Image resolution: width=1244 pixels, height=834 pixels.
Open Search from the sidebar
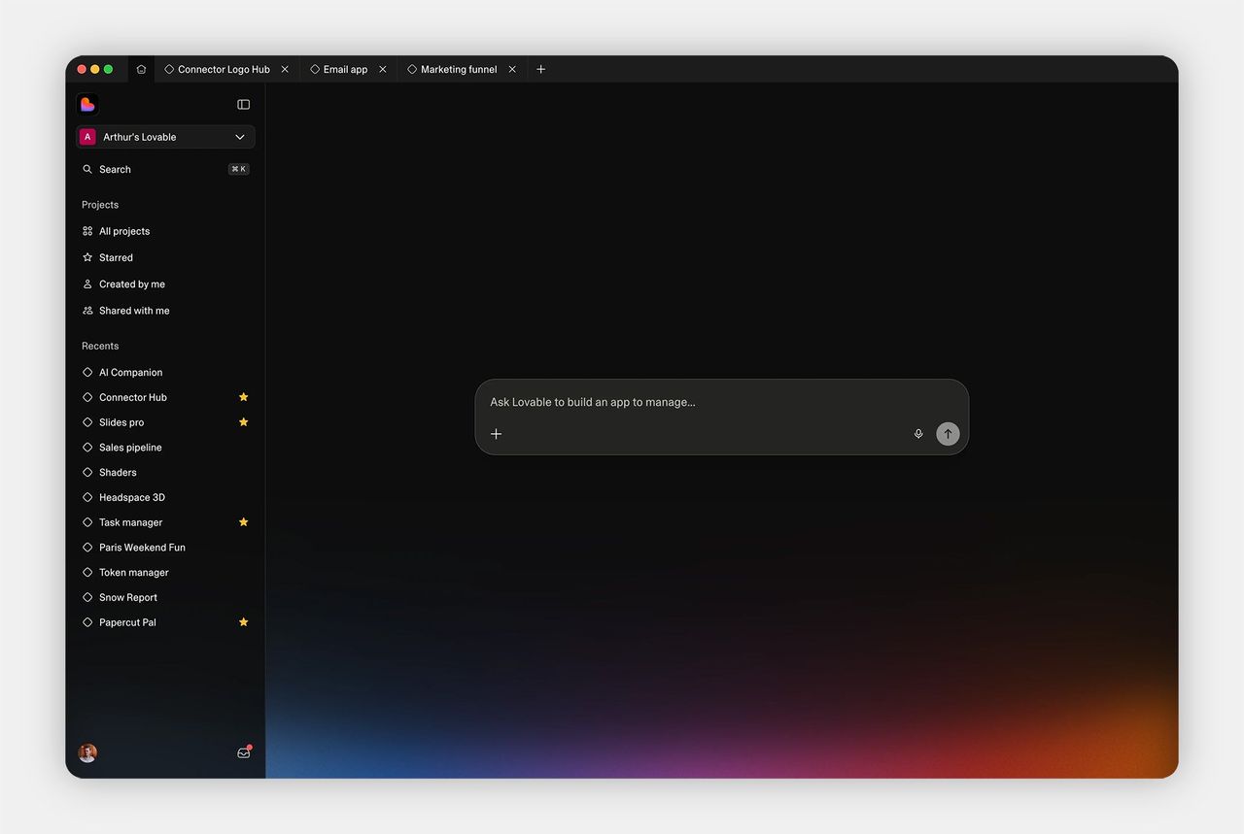[x=114, y=169]
